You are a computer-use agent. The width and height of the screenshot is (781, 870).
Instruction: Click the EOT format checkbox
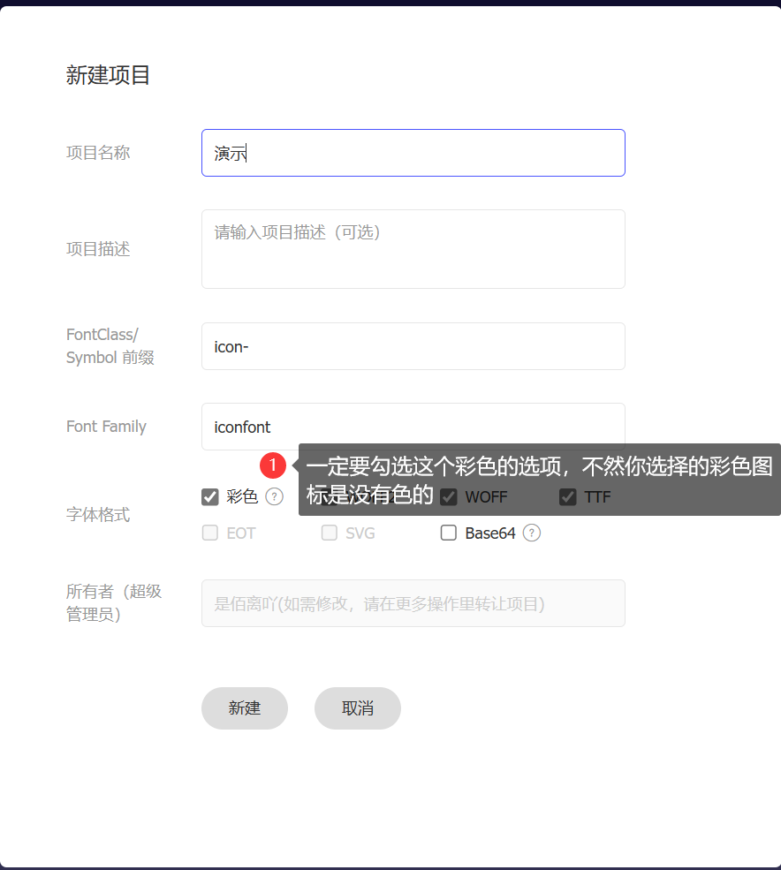coord(210,533)
